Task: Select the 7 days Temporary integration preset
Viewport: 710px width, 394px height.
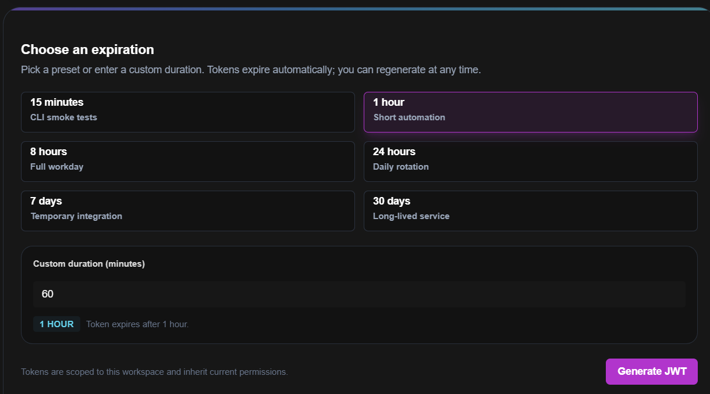Action: click(187, 211)
